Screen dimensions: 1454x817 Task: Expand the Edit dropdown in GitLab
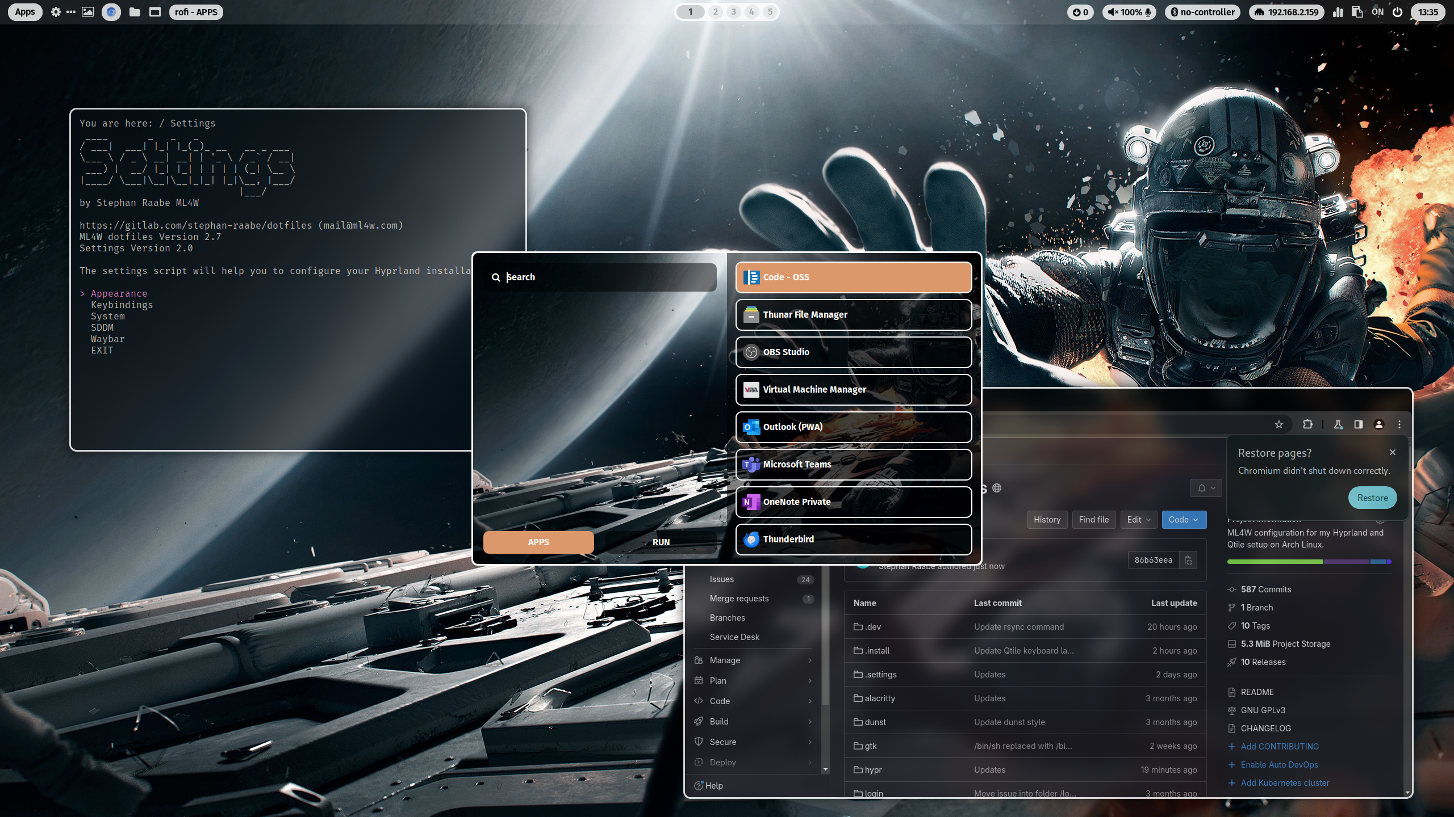[x=1138, y=520]
